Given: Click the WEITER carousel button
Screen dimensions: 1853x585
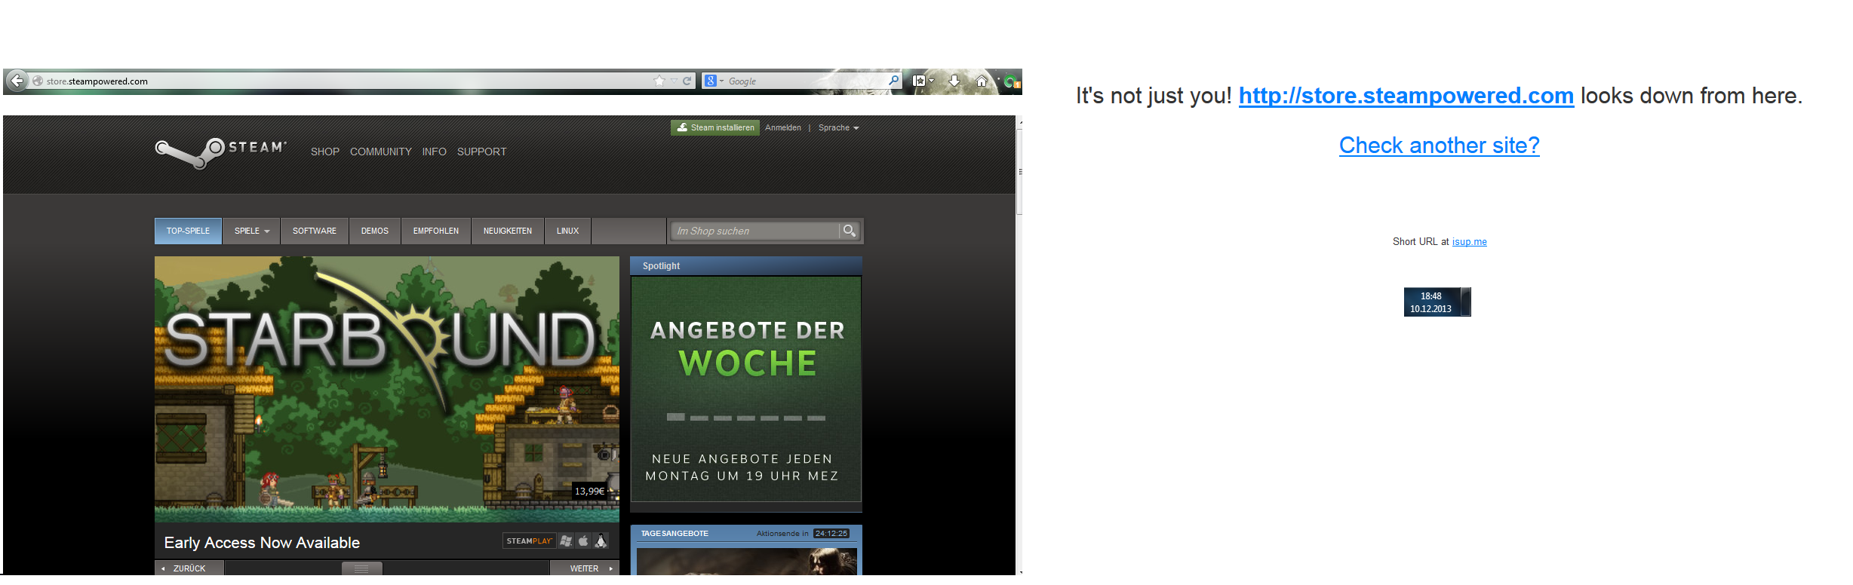Looking at the screenshot, I should click(585, 568).
